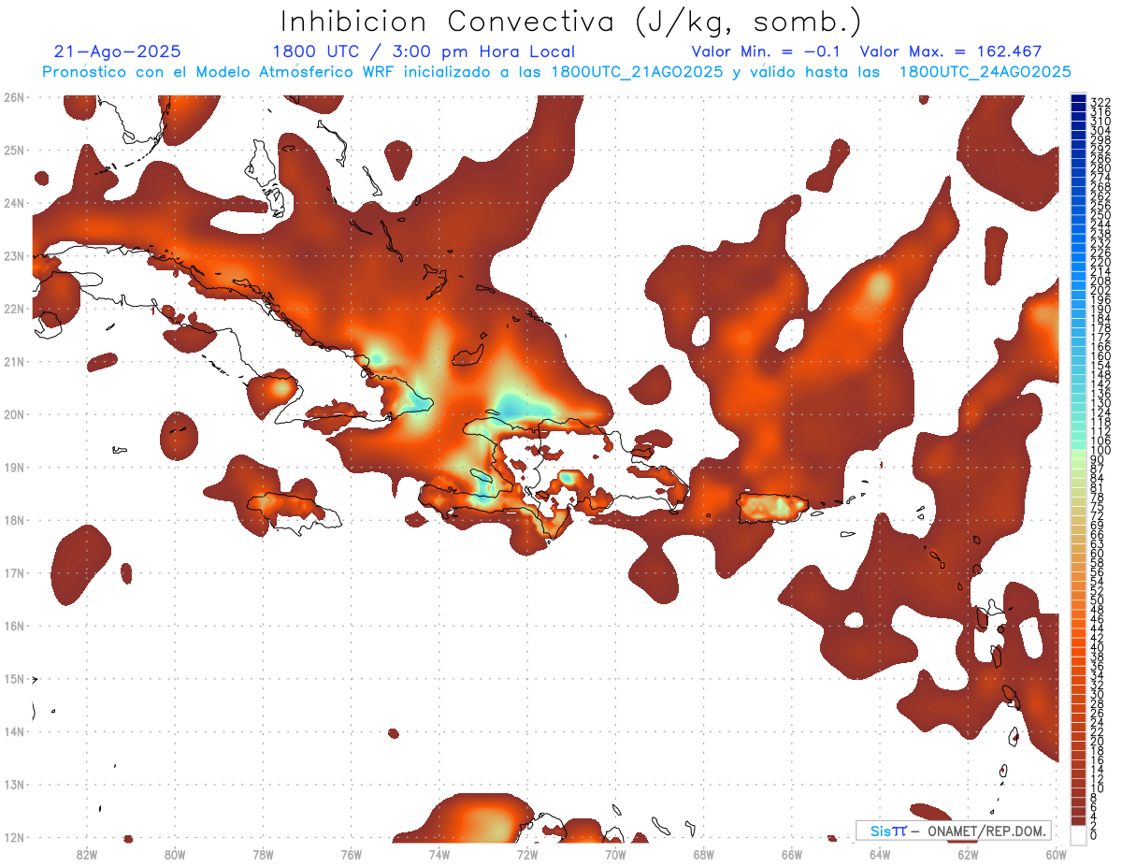
Task: Click the 60W longitude label
Action: point(1056,854)
